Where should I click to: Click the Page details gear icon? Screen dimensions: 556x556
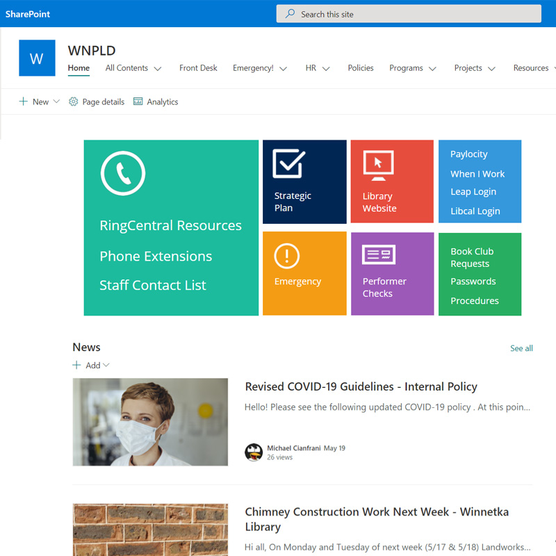[x=74, y=101]
